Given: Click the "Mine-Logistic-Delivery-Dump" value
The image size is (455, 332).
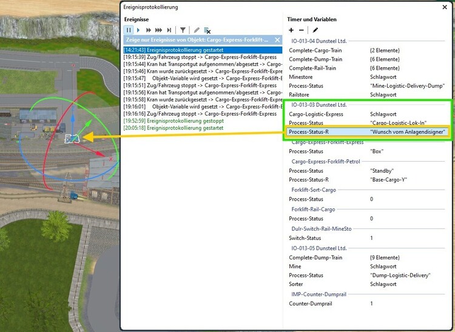Looking at the screenshot, I should coord(408,86).
